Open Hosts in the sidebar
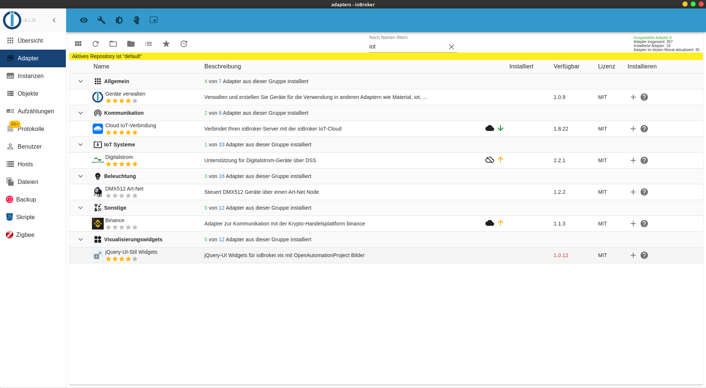Screen dimensions: 706x388 (33, 164)
